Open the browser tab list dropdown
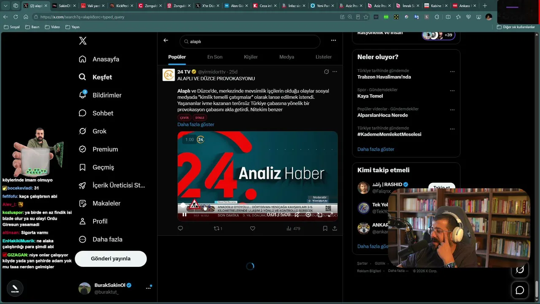 pos(5,6)
